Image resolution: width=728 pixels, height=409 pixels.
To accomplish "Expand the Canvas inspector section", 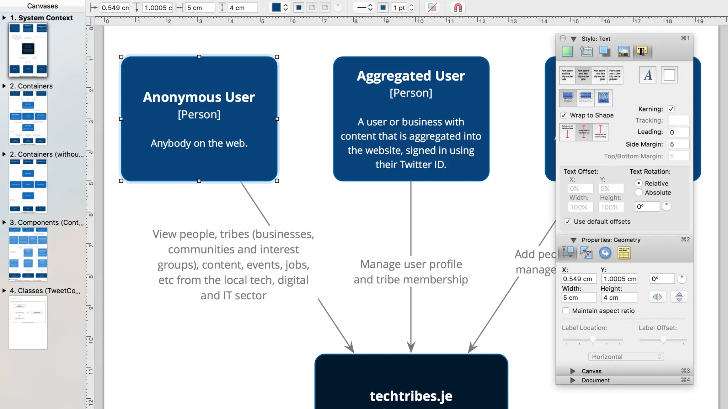I will tap(573, 371).
